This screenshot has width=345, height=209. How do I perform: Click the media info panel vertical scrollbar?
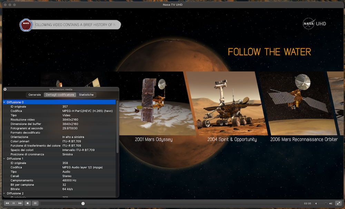pos(117,127)
